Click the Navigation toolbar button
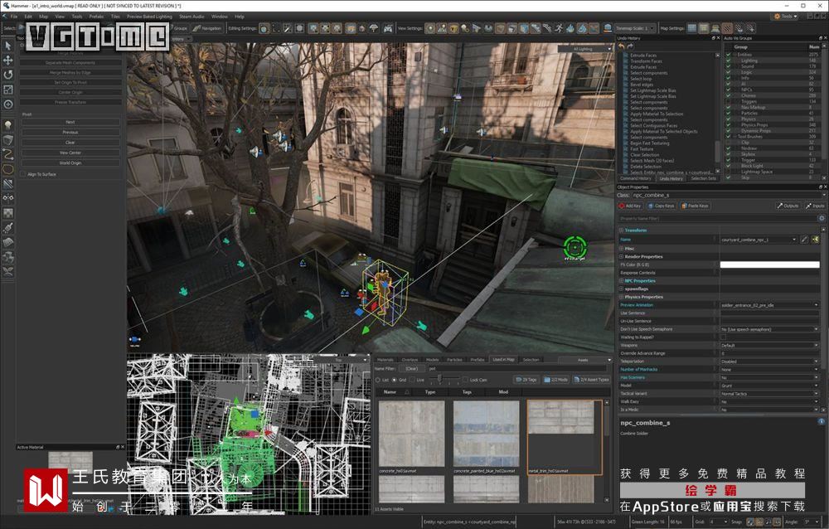The height and width of the screenshot is (529, 829). point(206,28)
